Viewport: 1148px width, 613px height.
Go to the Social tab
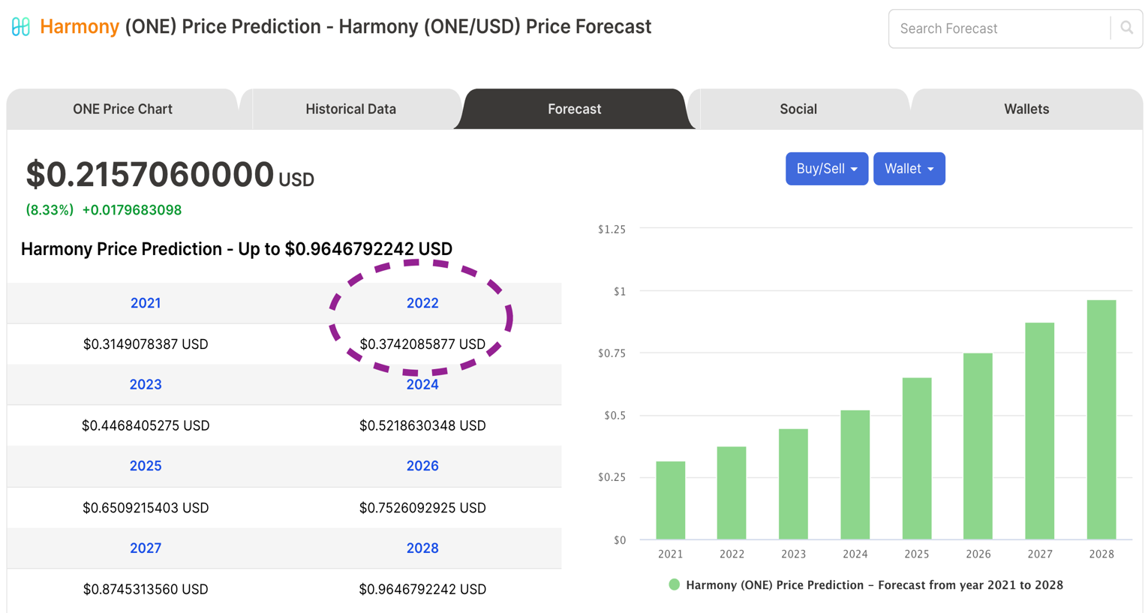click(x=798, y=109)
